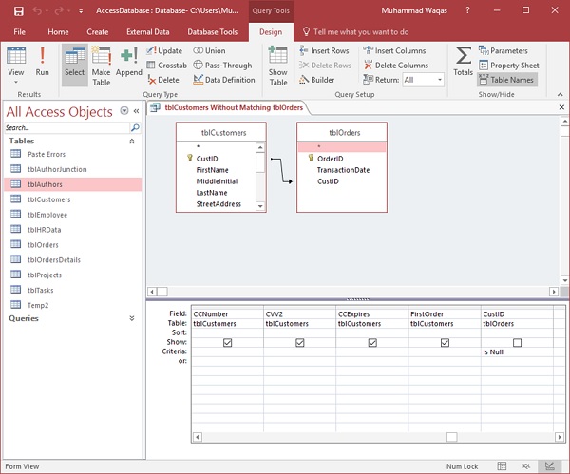Screen dimensions: 570x474
Task: Click the Run query icon
Action: point(43,60)
